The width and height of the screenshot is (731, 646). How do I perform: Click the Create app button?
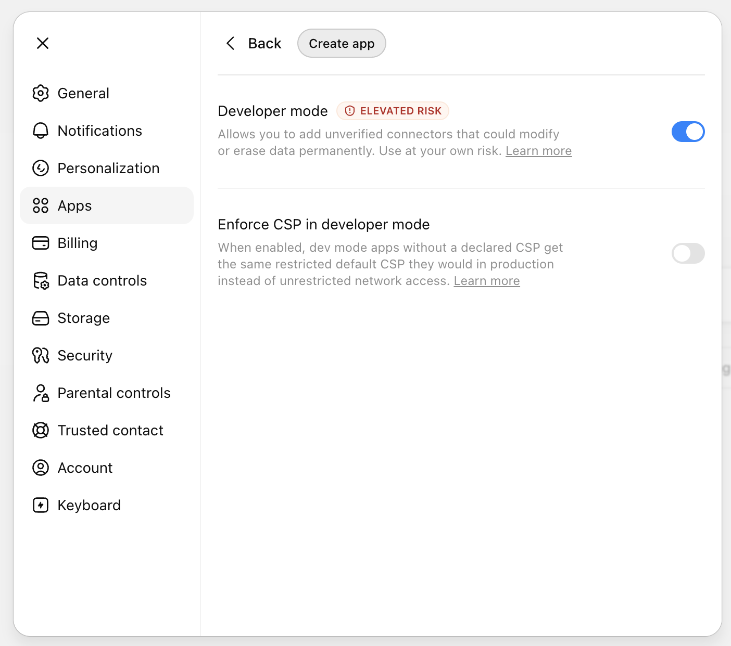(x=342, y=43)
